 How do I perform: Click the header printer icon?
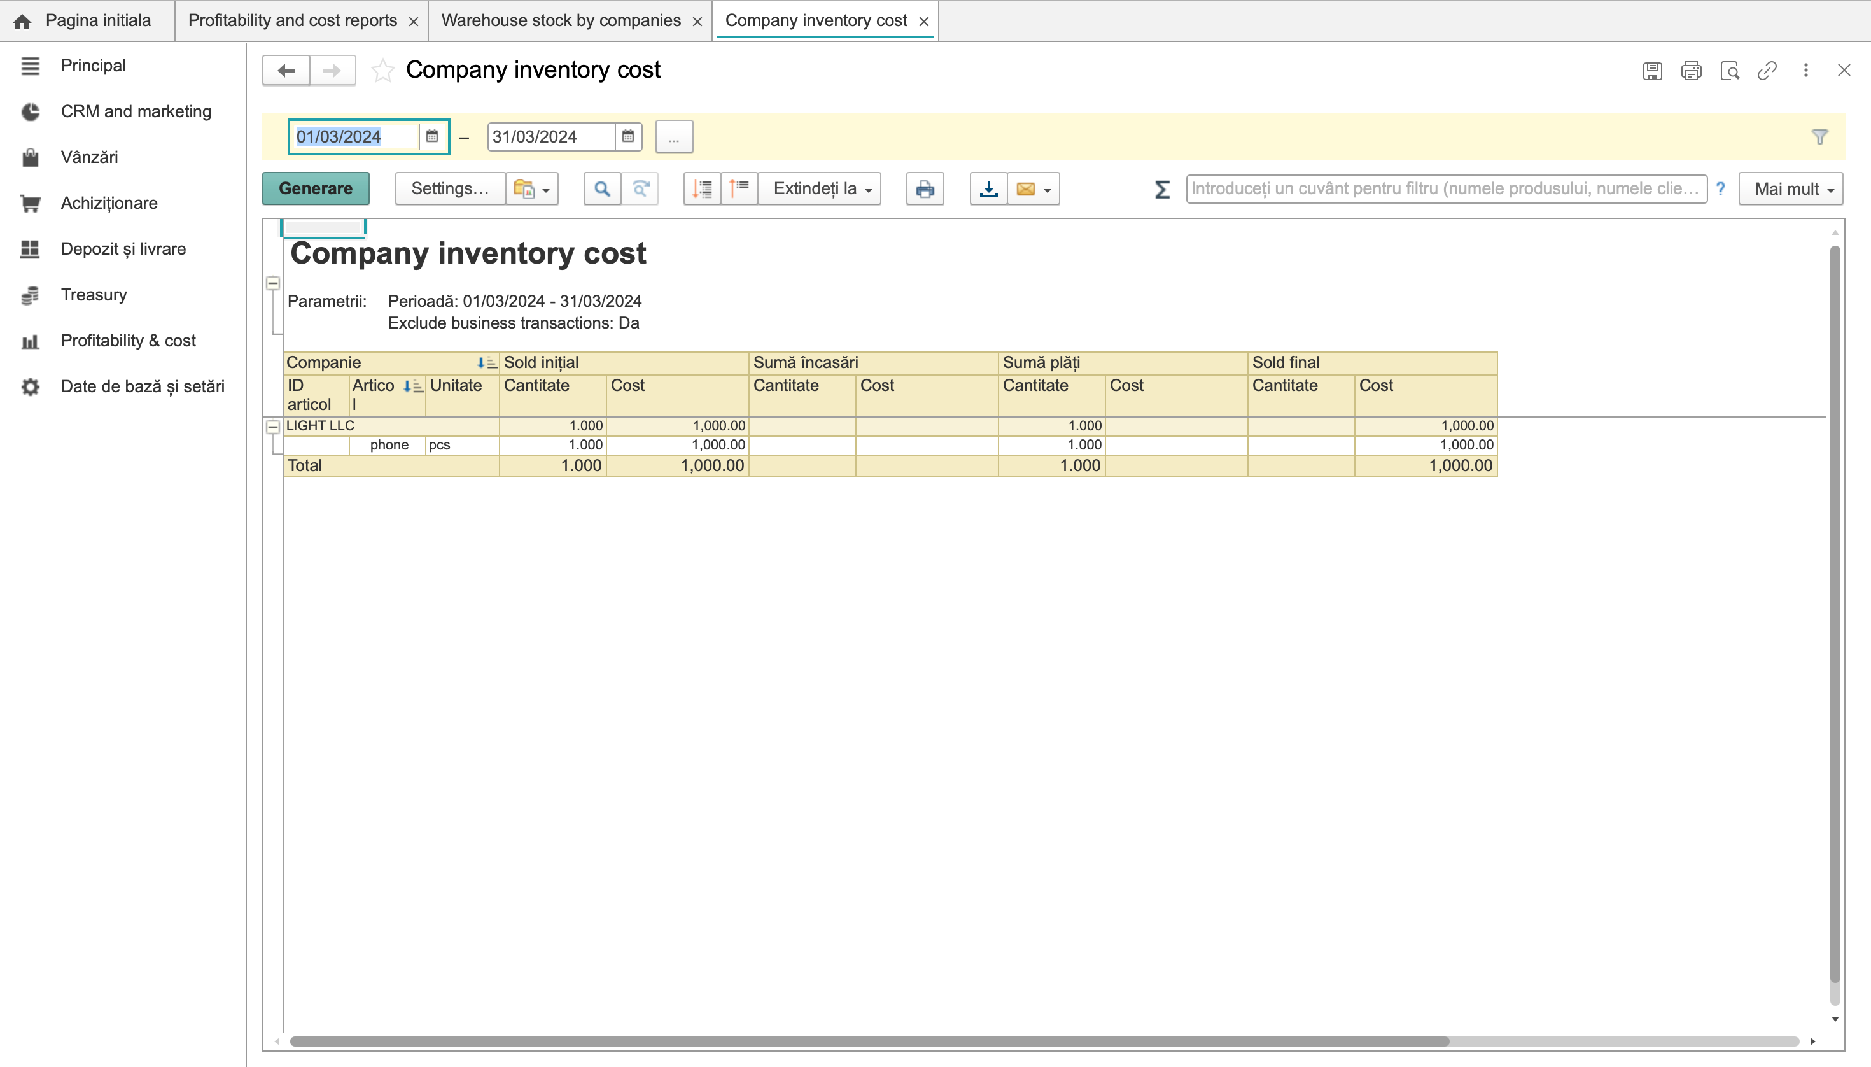click(1691, 71)
